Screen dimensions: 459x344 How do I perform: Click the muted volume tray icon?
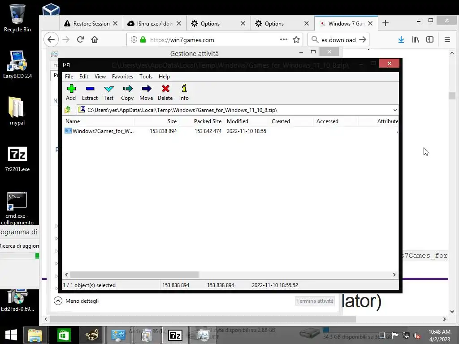pos(416,335)
